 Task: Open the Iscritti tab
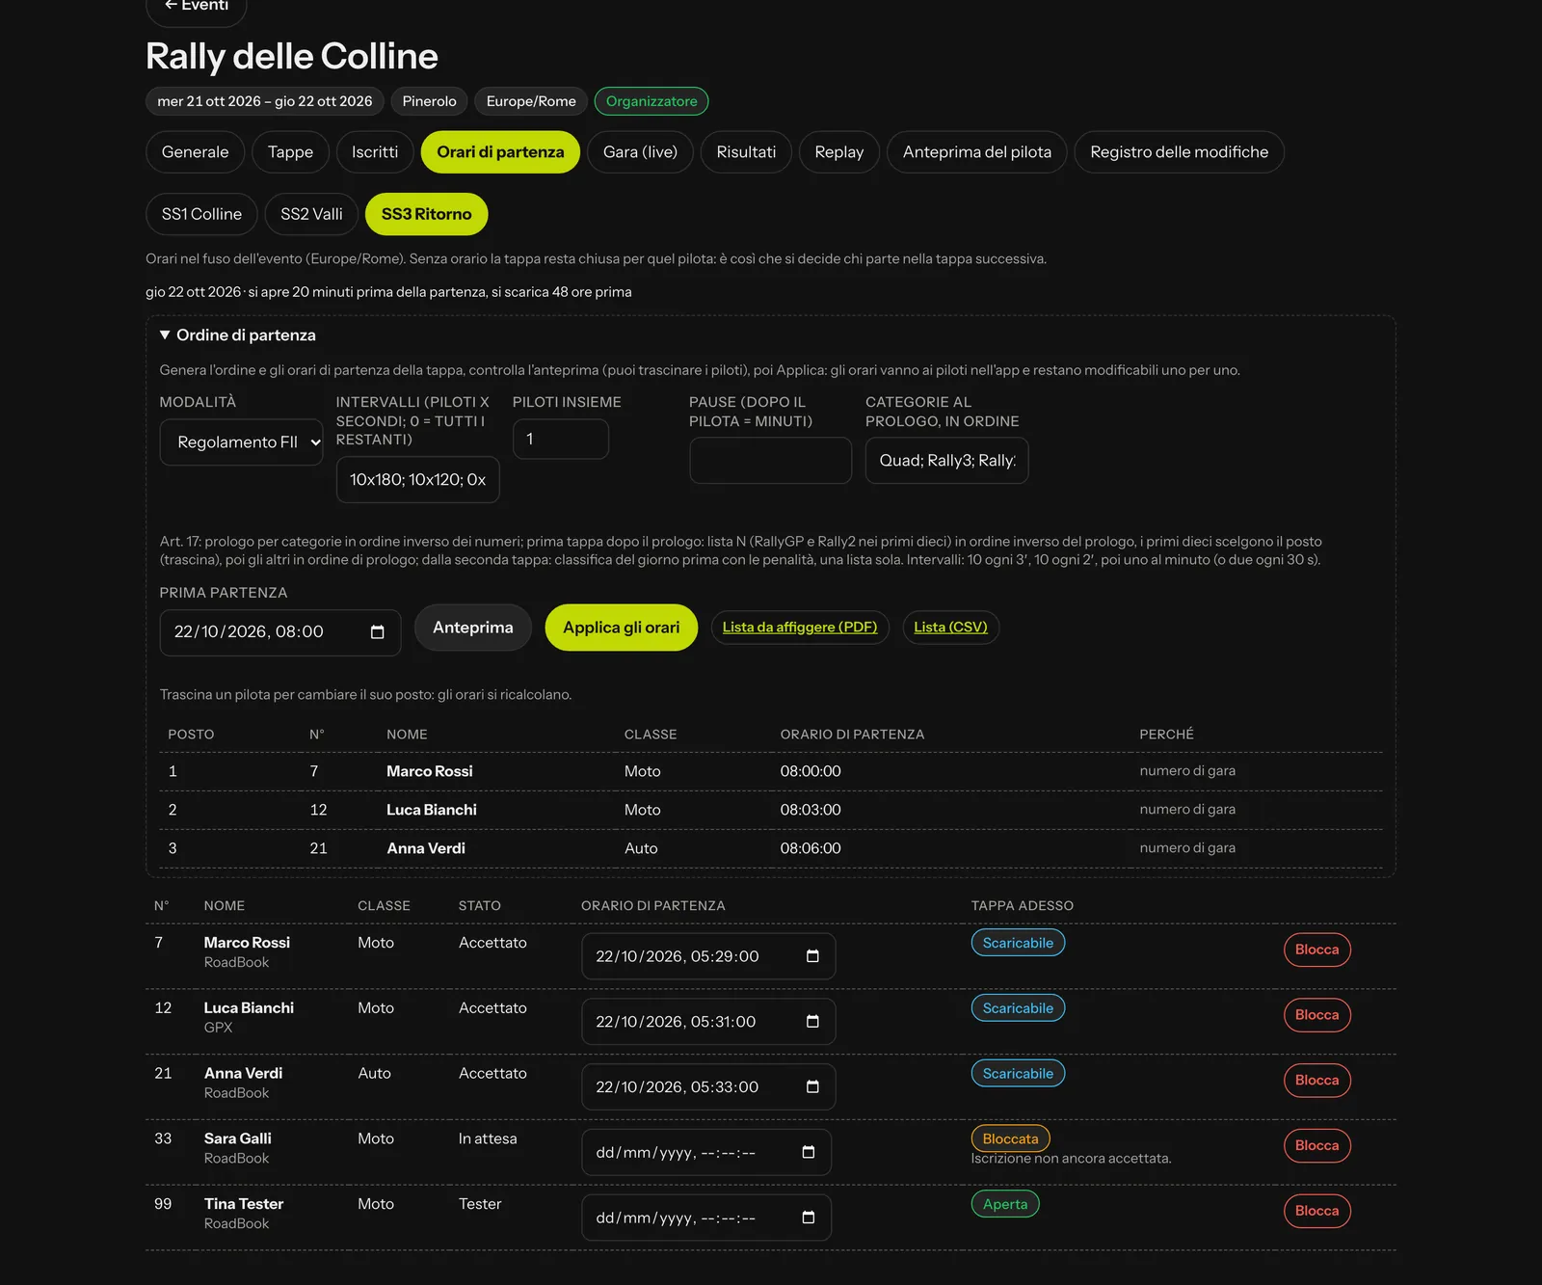(x=375, y=152)
